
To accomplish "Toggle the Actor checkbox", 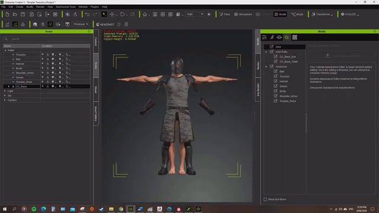I will [x=272, y=47].
